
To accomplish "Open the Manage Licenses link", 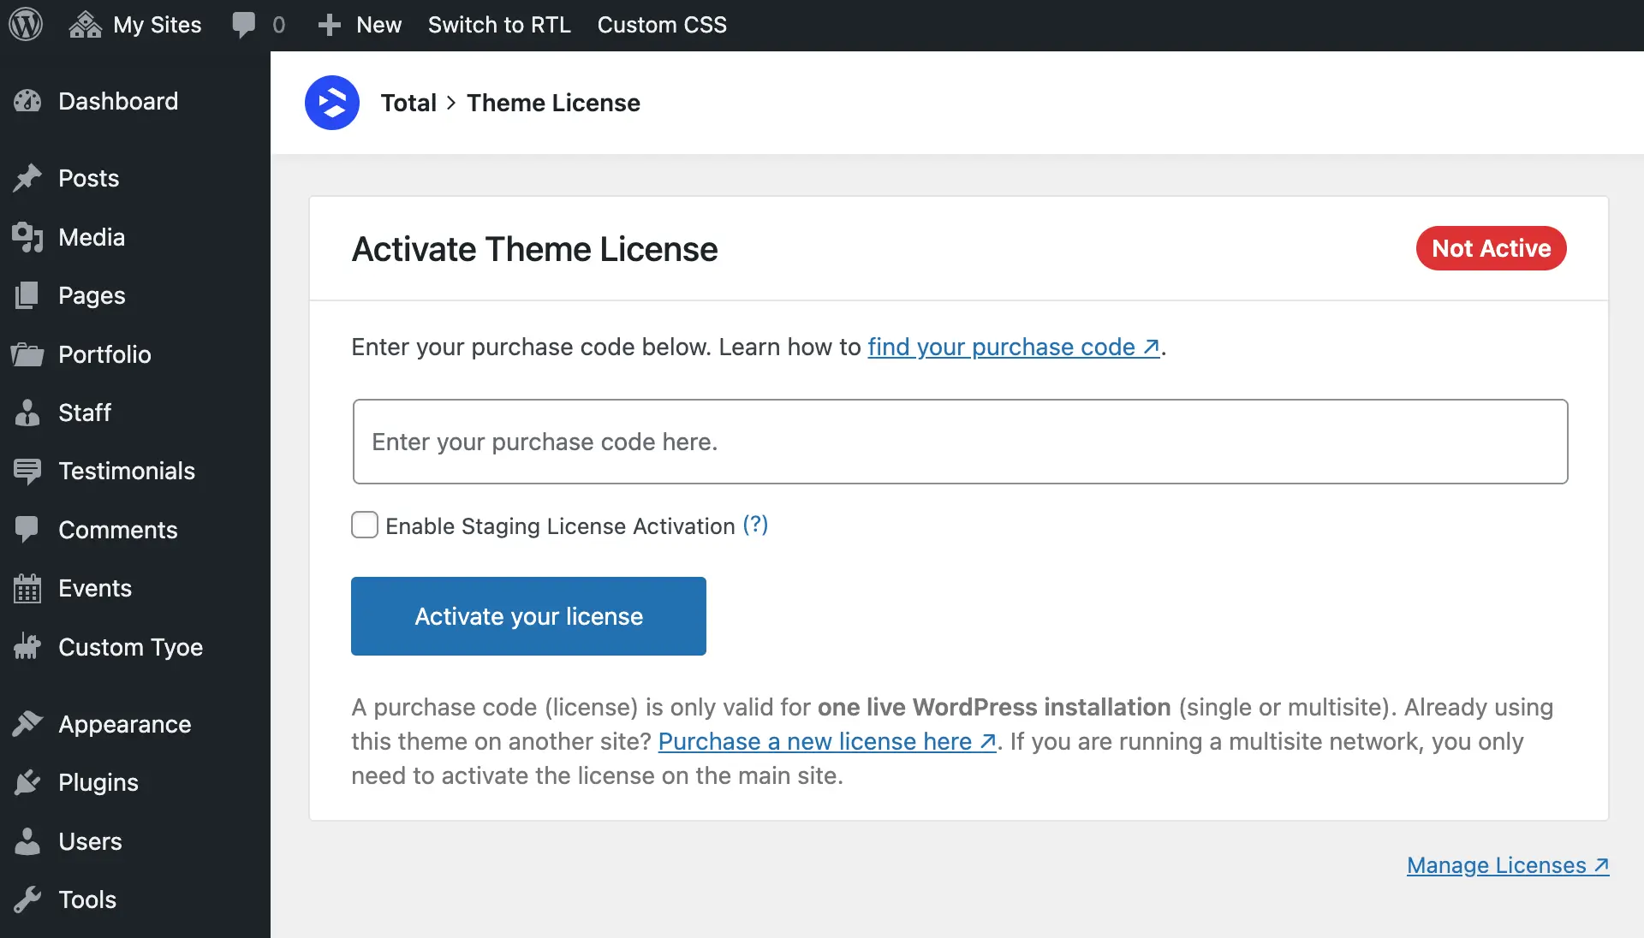I will [x=1507, y=865].
